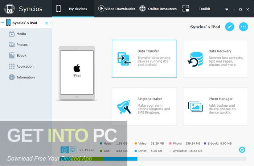Click the Video 28.29 MB value
This screenshot has height=166, width=254.
157,143
